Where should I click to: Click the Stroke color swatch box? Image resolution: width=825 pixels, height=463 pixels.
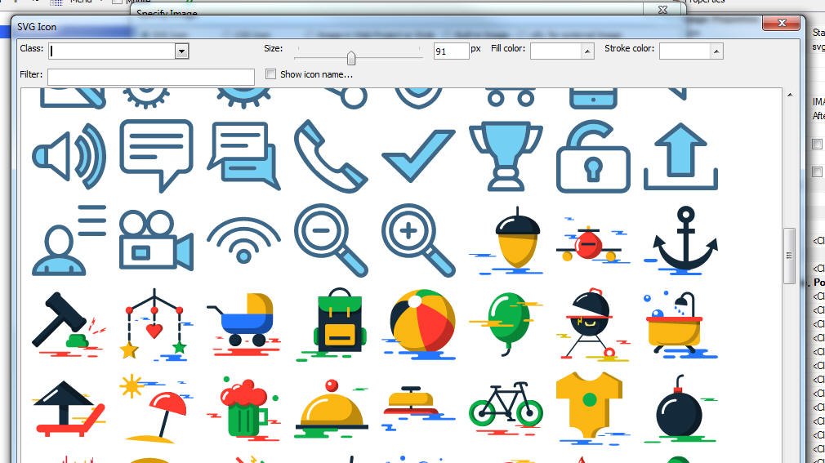point(685,51)
